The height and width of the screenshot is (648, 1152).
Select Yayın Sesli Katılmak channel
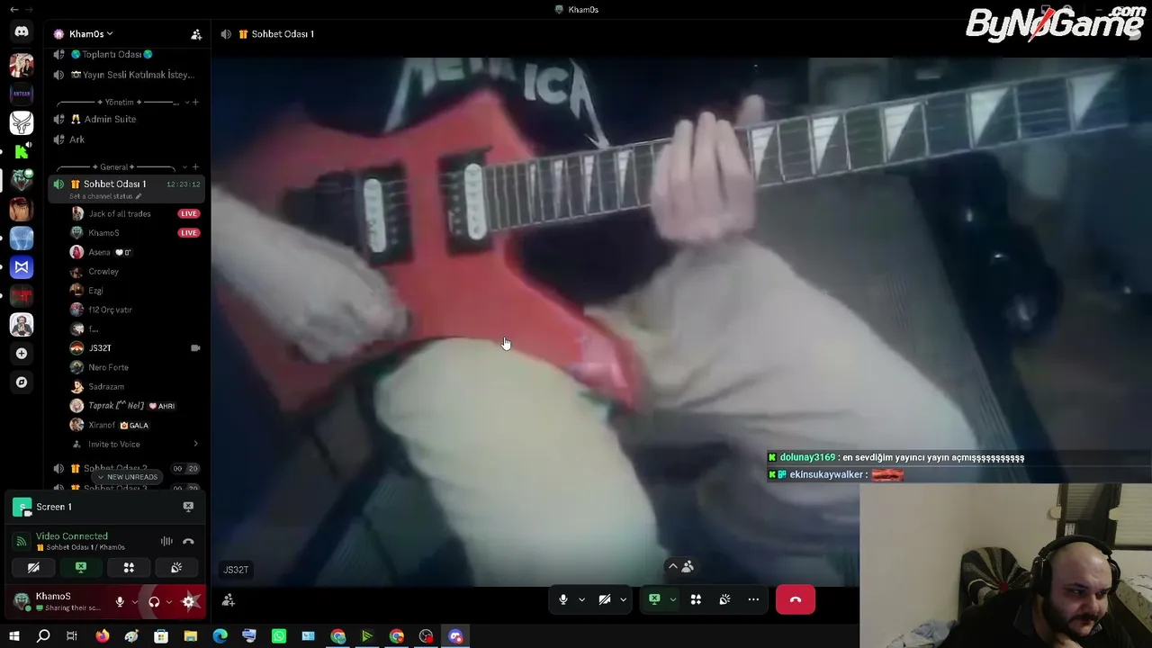tap(127, 75)
